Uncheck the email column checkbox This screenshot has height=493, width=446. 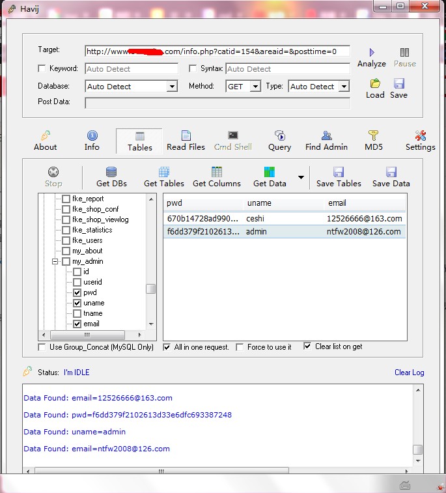click(77, 324)
